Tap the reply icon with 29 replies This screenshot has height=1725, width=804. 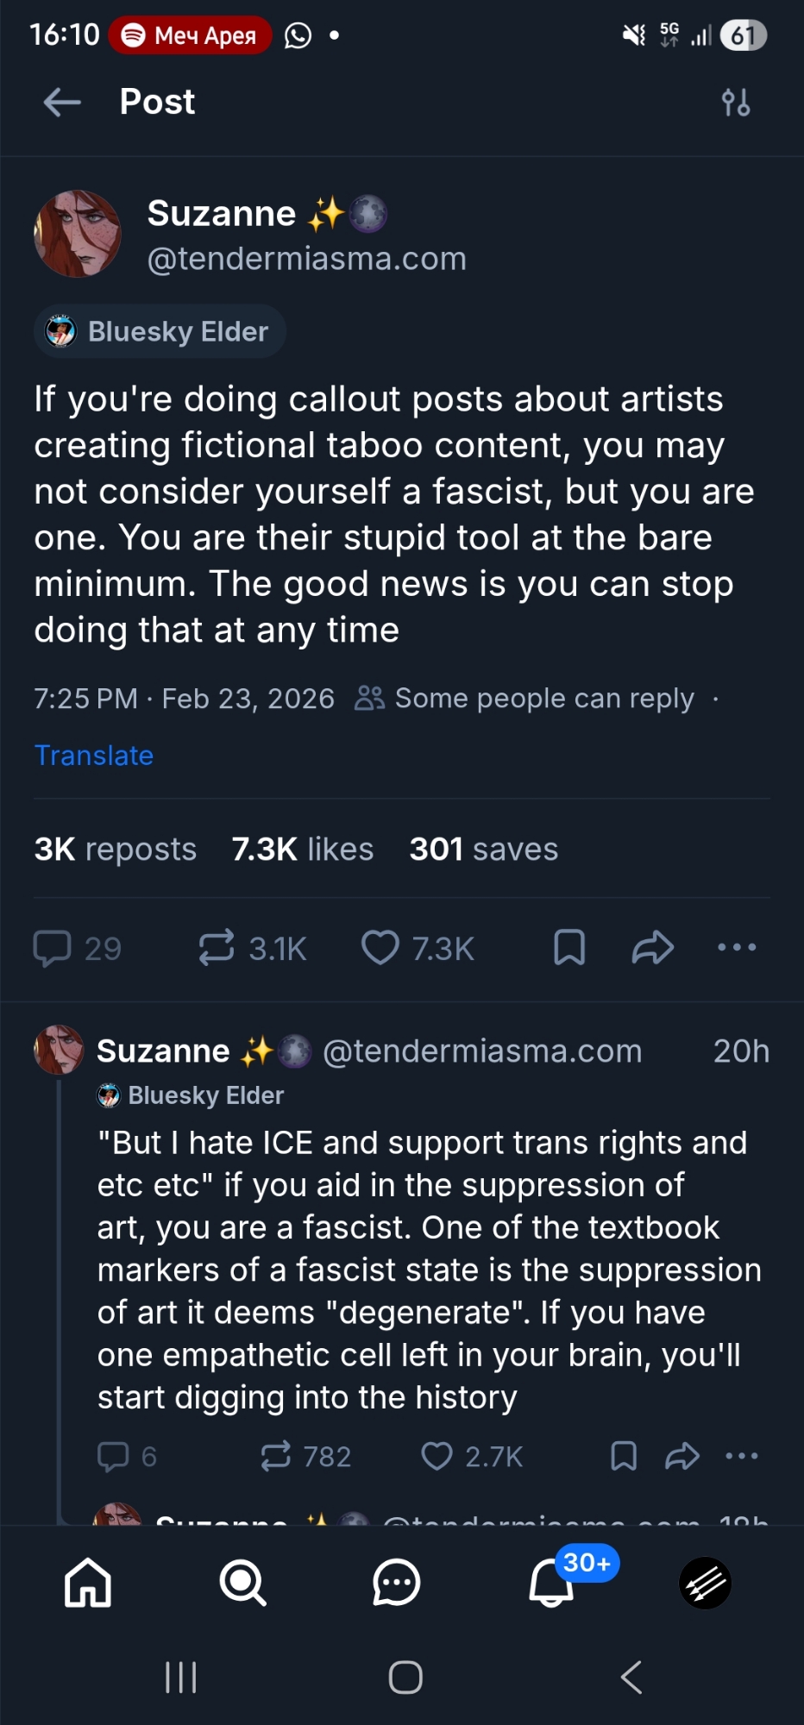click(52, 948)
